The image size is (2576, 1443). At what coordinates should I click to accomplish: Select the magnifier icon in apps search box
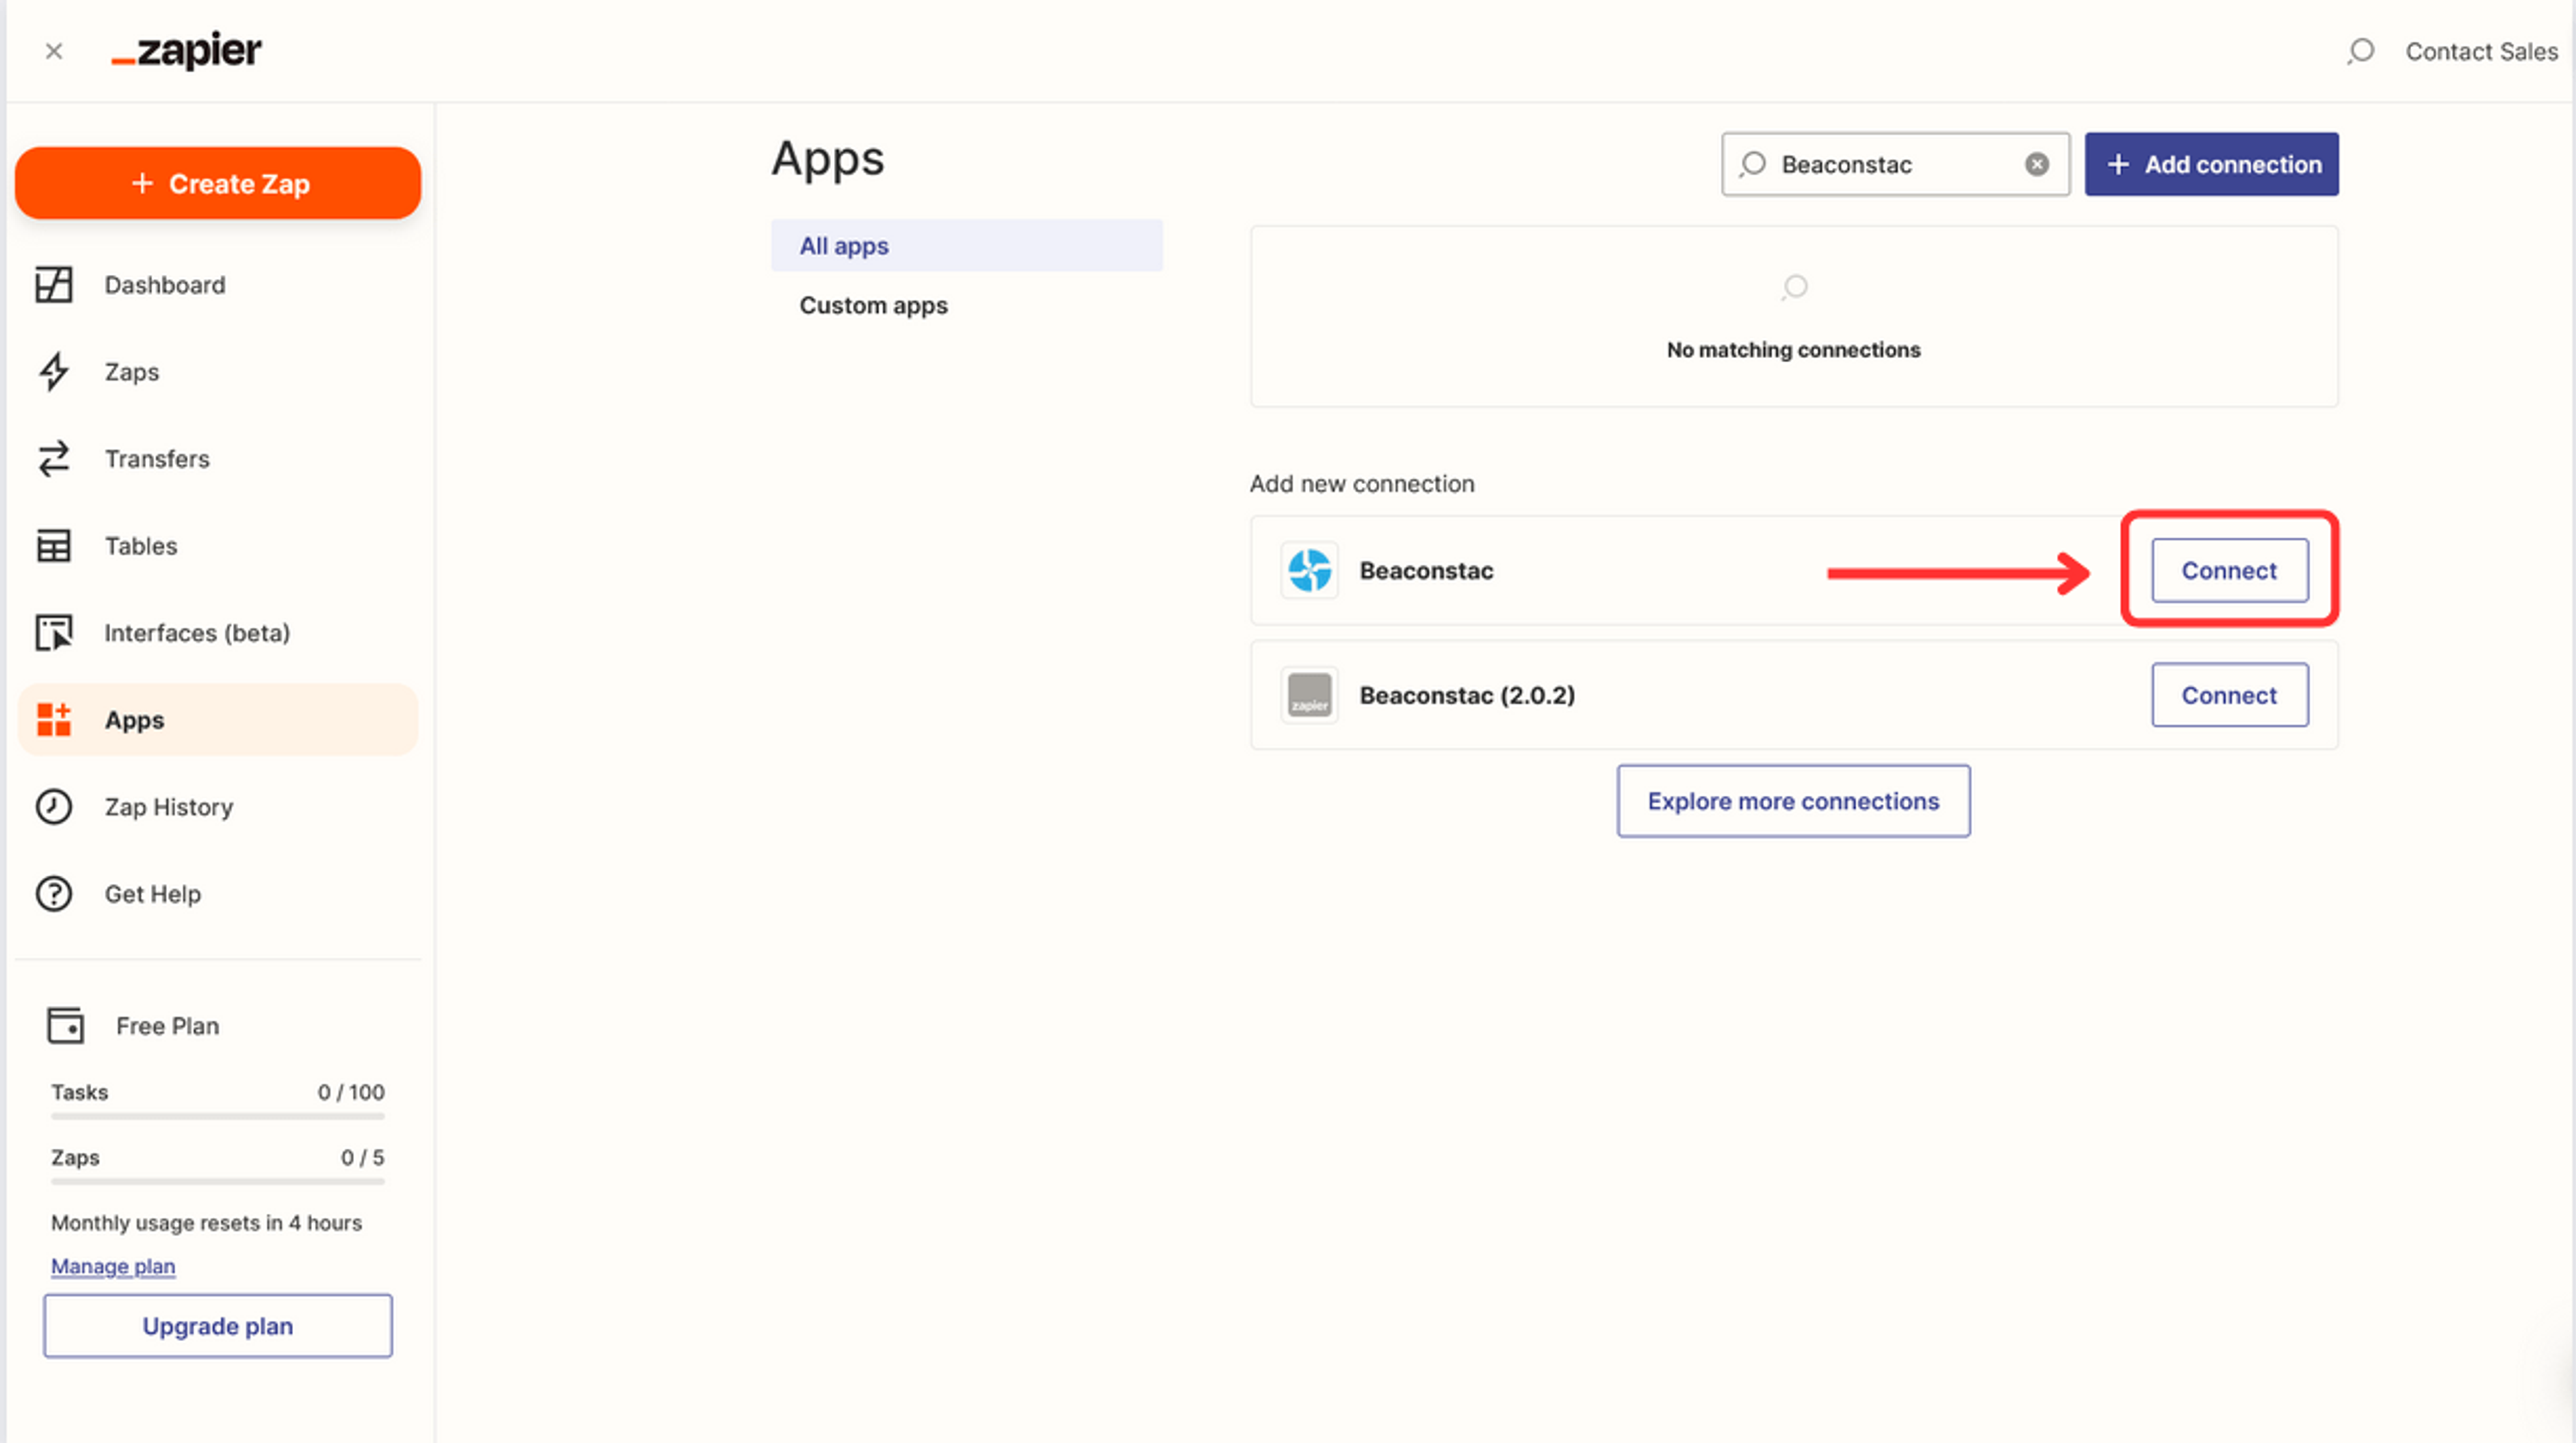tap(1752, 164)
